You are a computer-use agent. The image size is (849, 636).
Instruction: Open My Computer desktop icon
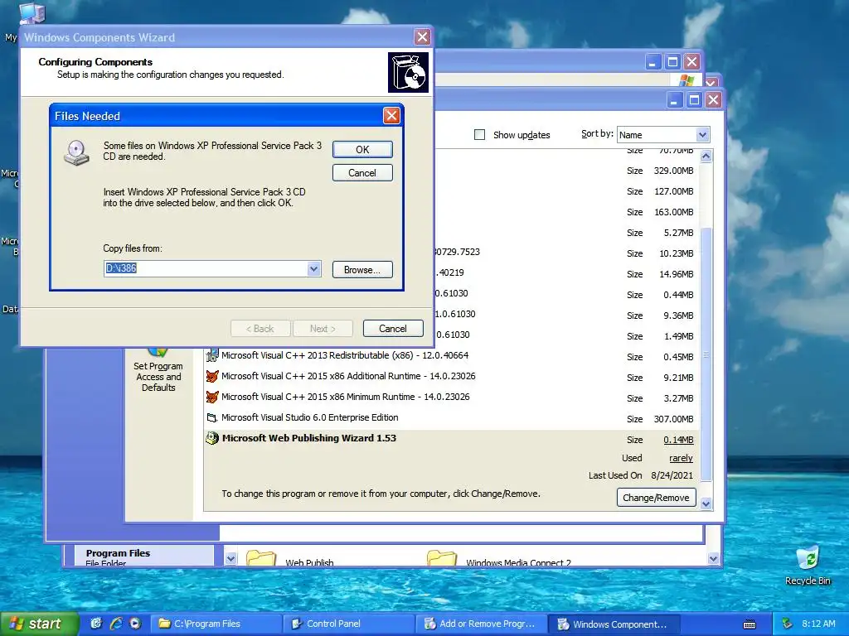click(31, 13)
